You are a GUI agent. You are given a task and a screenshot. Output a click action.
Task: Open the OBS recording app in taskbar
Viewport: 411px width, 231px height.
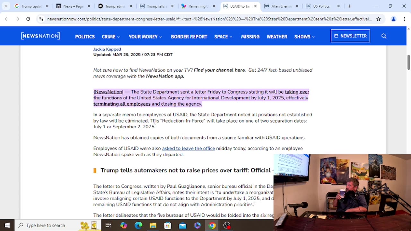click(227, 225)
